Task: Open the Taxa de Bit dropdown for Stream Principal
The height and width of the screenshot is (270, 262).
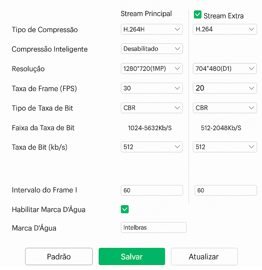Action: (152, 147)
